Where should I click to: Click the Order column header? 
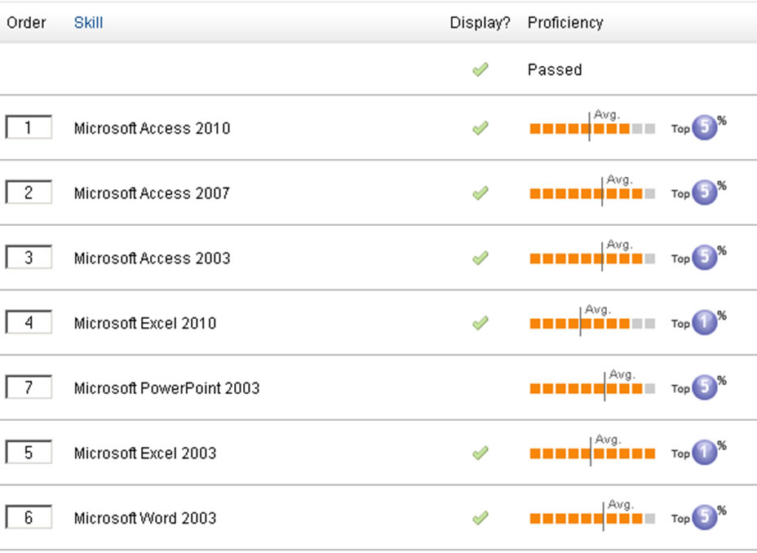click(x=26, y=23)
